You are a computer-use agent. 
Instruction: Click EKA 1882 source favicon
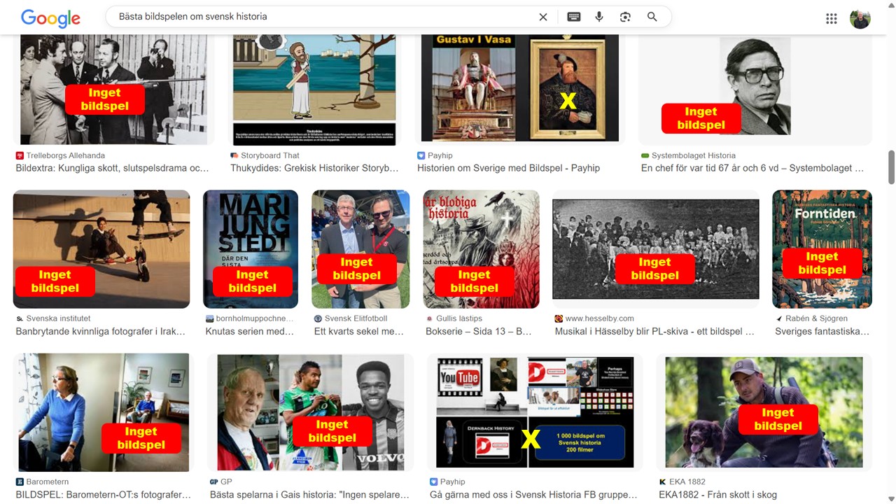click(662, 482)
